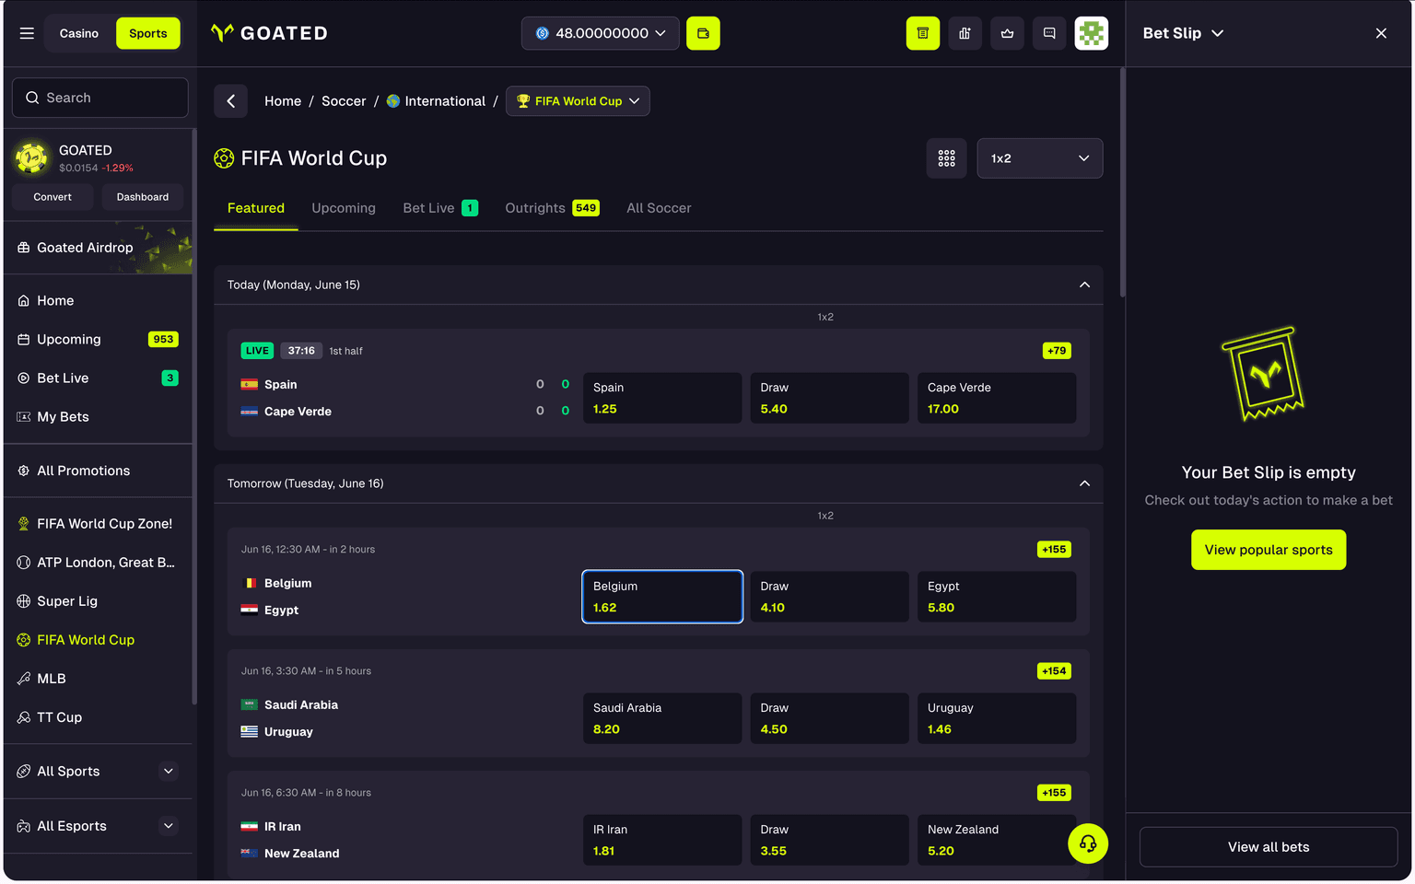This screenshot has width=1415, height=884.
Task: Select Belgium odds 1.62
Action: pyautogui.click(x=662, y=597)
